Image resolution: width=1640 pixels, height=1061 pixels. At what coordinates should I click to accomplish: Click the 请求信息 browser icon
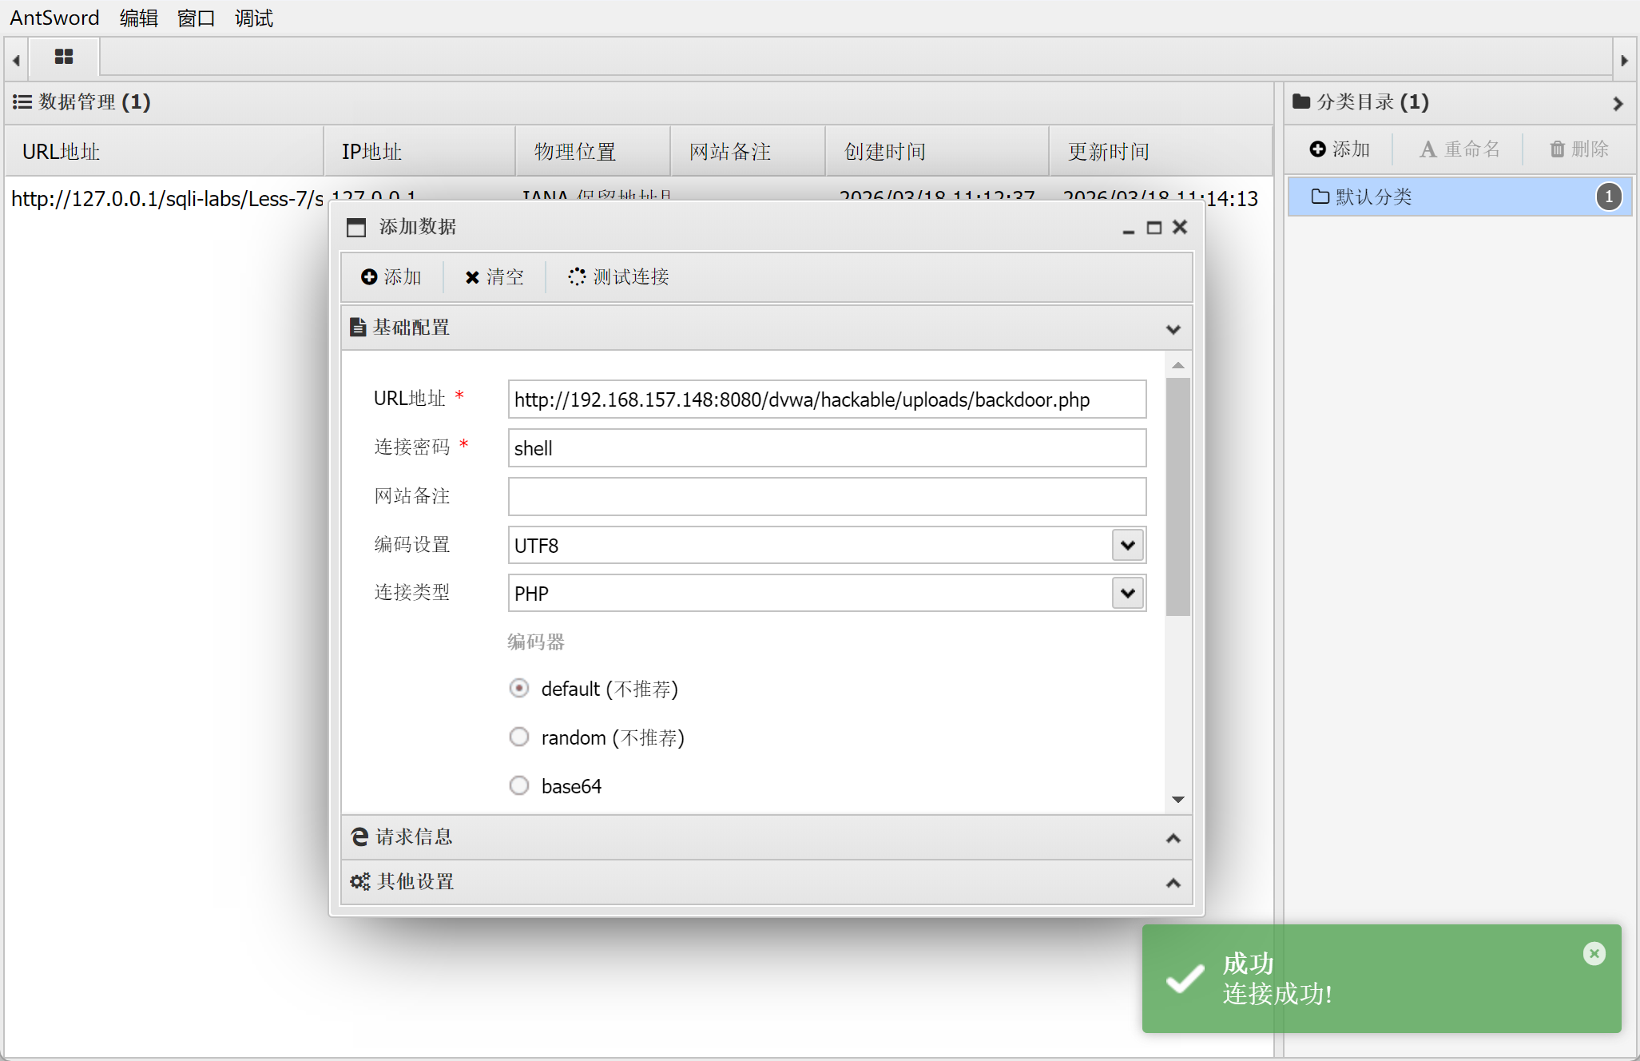pyautogui.click(x=360, y=836)
